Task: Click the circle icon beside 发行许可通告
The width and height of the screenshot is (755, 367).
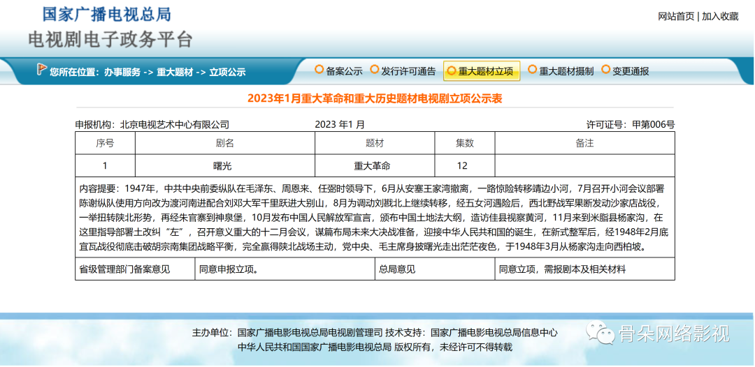Action: pyautogui.click(x=374, y=70)
